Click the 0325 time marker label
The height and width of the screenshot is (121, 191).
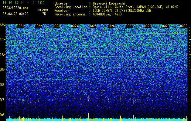tap(93, 26)
